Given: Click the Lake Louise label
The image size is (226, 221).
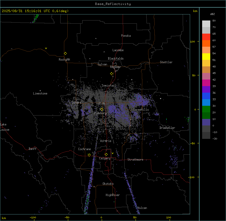Looking at the screenshot, I should [x=5, y=127].
